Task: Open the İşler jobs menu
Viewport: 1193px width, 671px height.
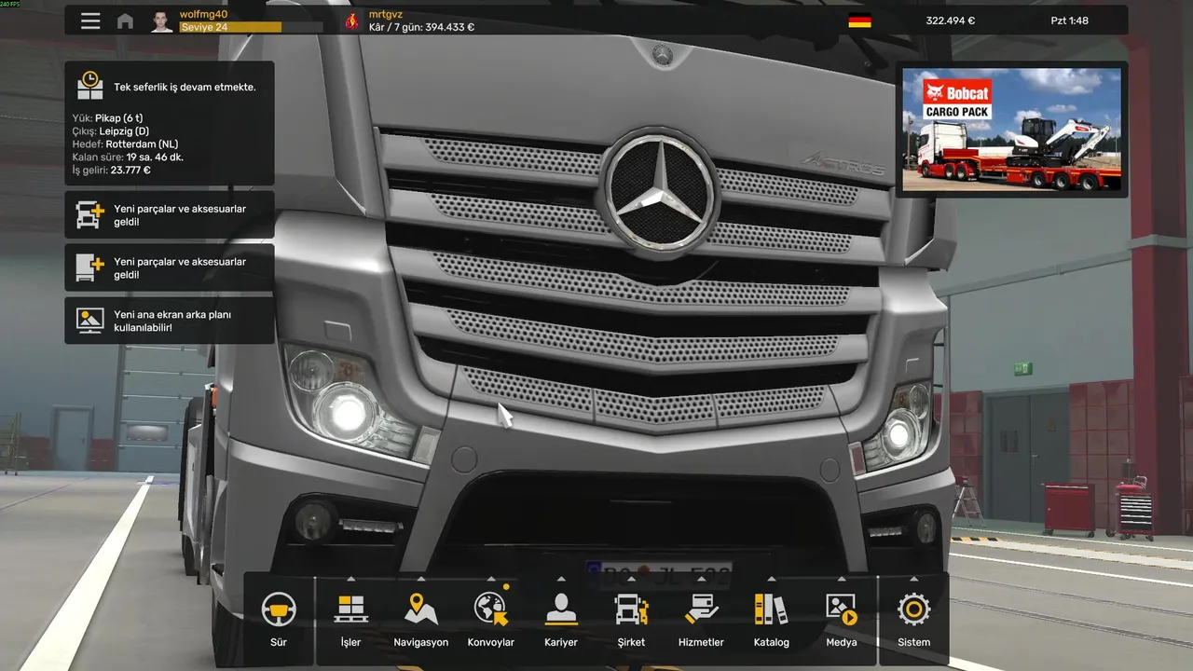Action: click(x=350, y=620)
